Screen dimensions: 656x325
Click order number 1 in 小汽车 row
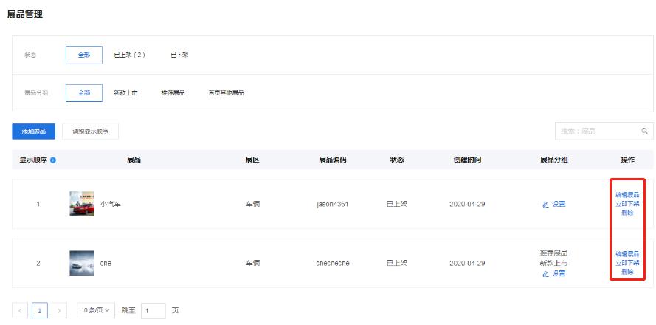38,205
